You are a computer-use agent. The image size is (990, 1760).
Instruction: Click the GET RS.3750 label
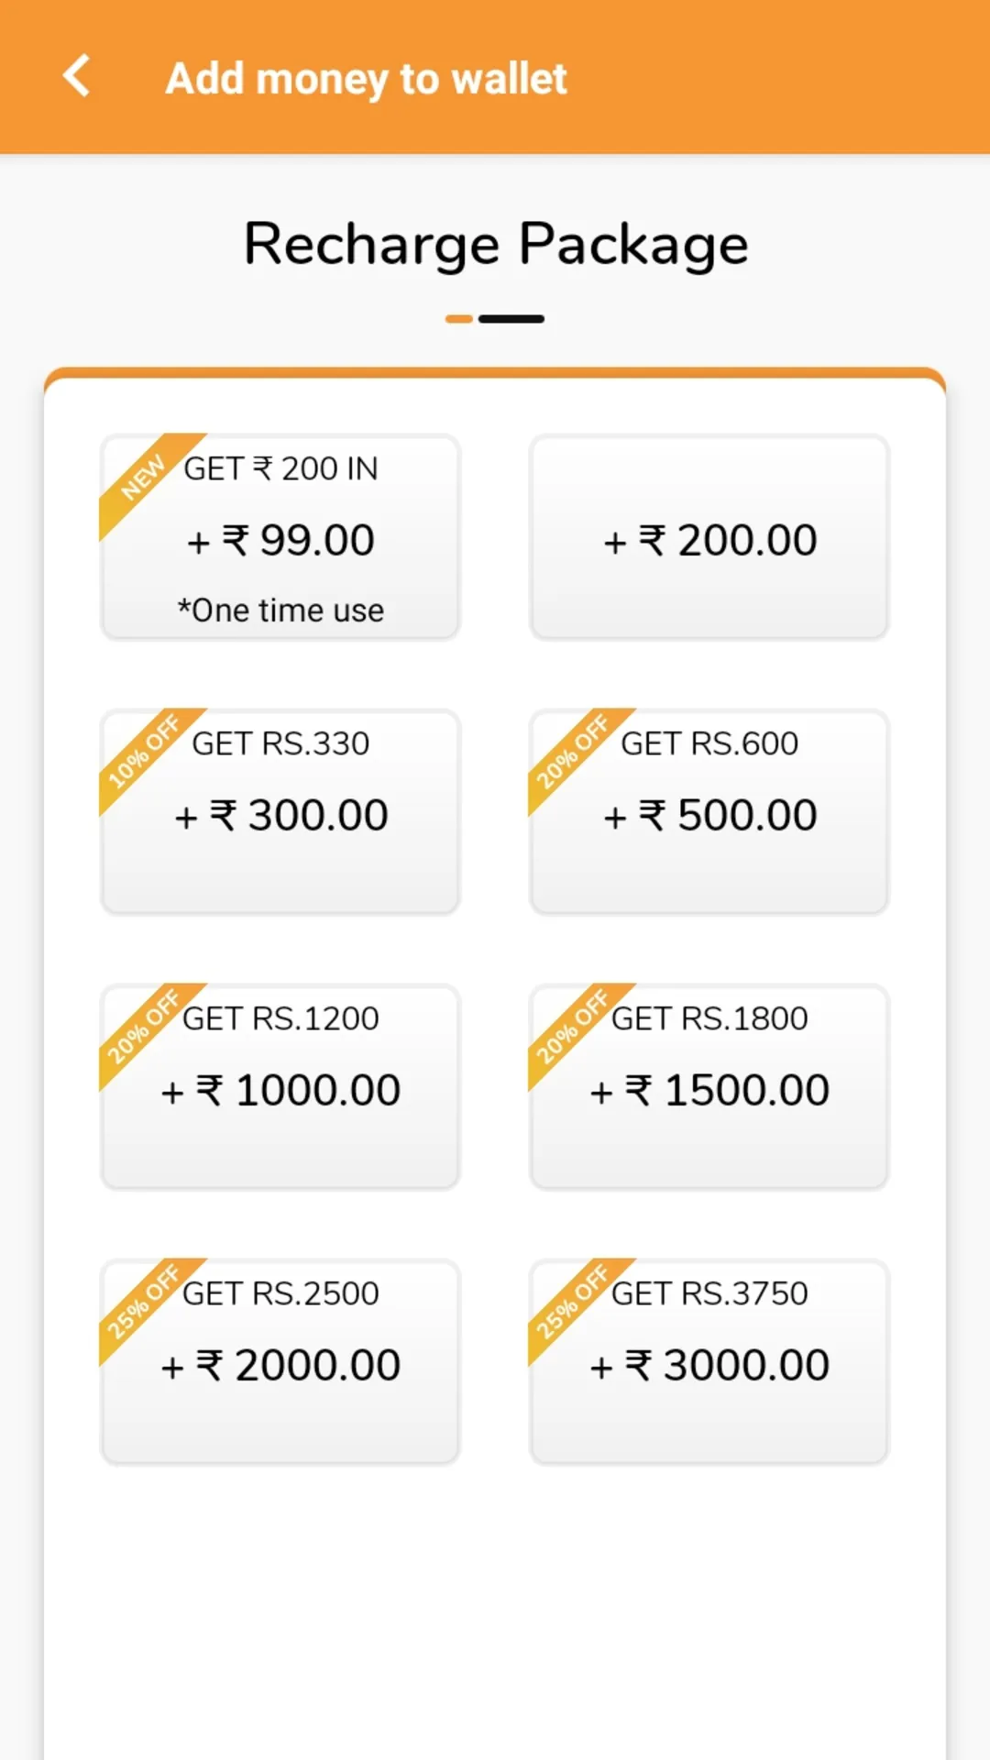click(709, 1293)
